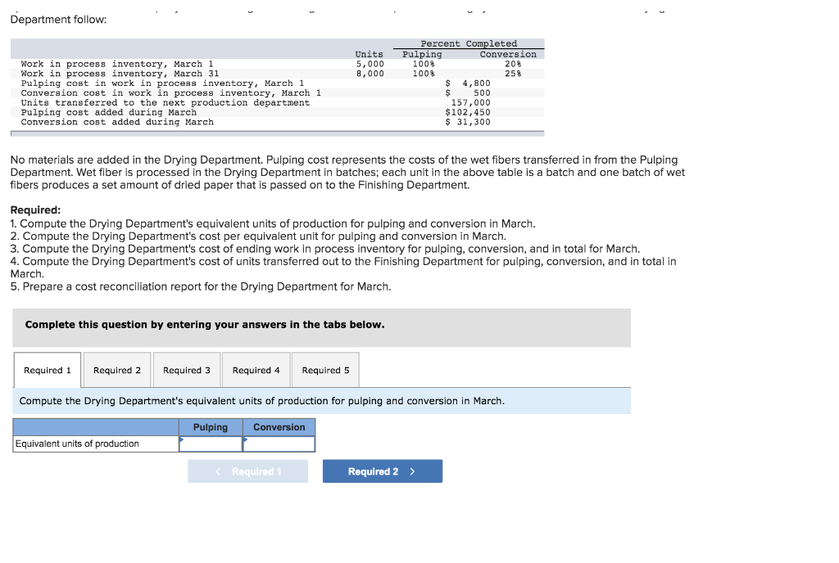This screenshot has width=839, height=563.
Task: Click the 'Complete this question' instruction text
Action: pos(205,325)
